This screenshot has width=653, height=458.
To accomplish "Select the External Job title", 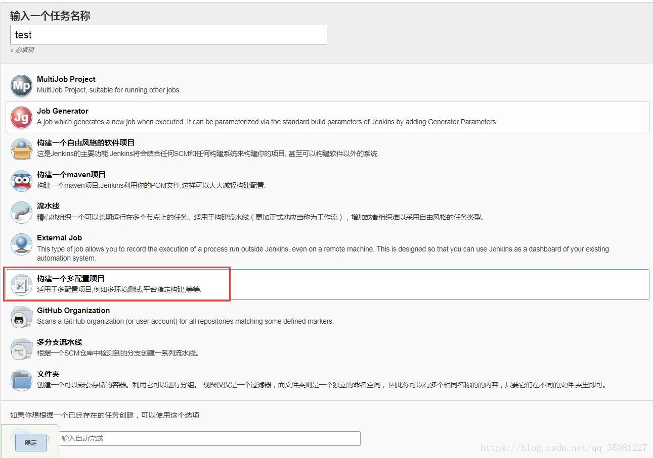I will (x=59, y=238).
